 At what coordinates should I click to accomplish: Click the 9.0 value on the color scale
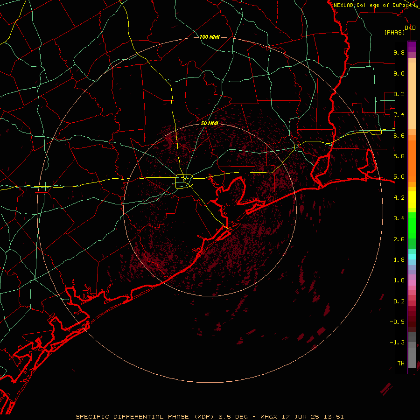pyautogui.click(x=399, y=73)
